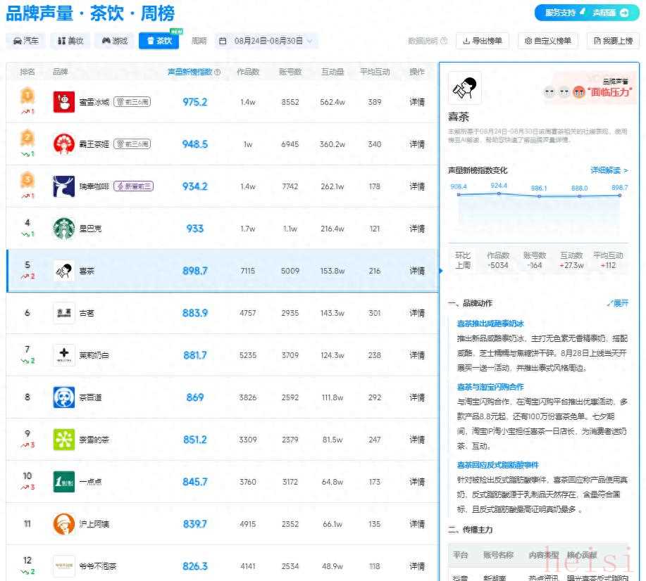Open the 喜茶与淘宝闪购合作 headline
The height and width of the screenshot is (581, 646).
(490, 387)
